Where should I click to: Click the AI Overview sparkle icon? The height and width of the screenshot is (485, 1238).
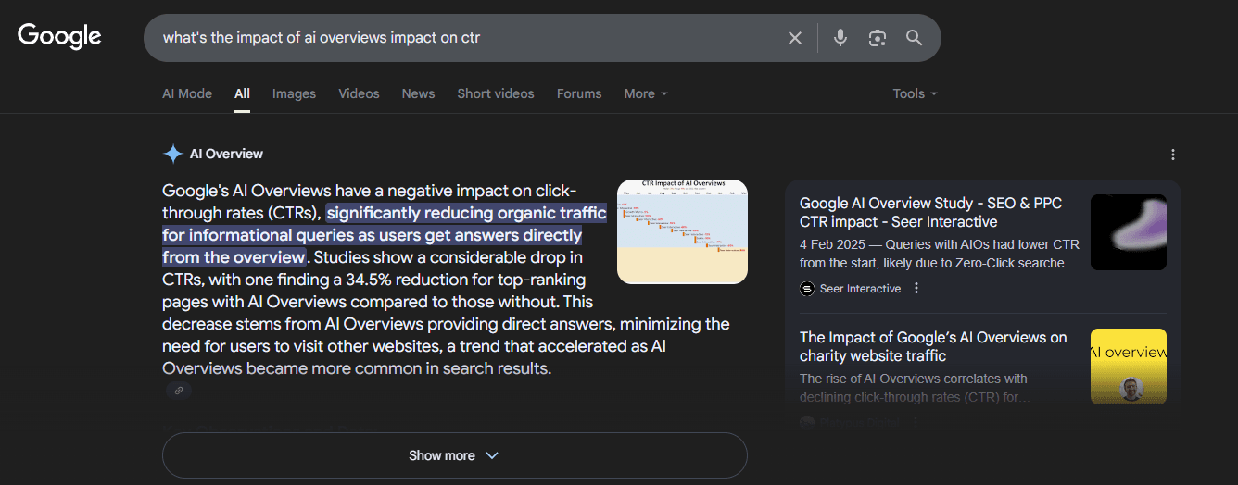point(172,154)
